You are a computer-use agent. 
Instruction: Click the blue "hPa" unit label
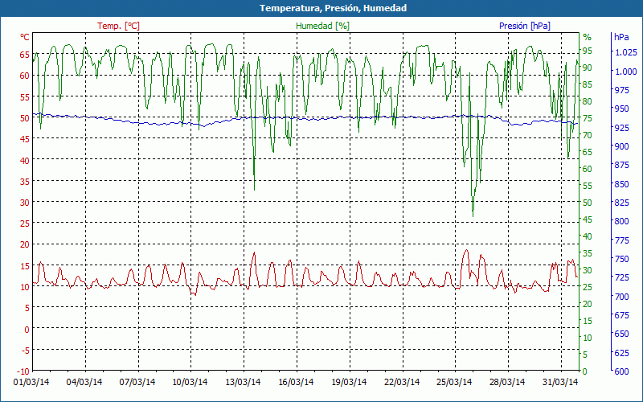(x=621, y=37)
